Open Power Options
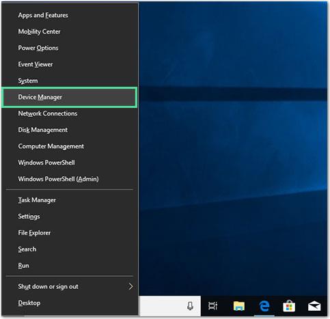 70,48
